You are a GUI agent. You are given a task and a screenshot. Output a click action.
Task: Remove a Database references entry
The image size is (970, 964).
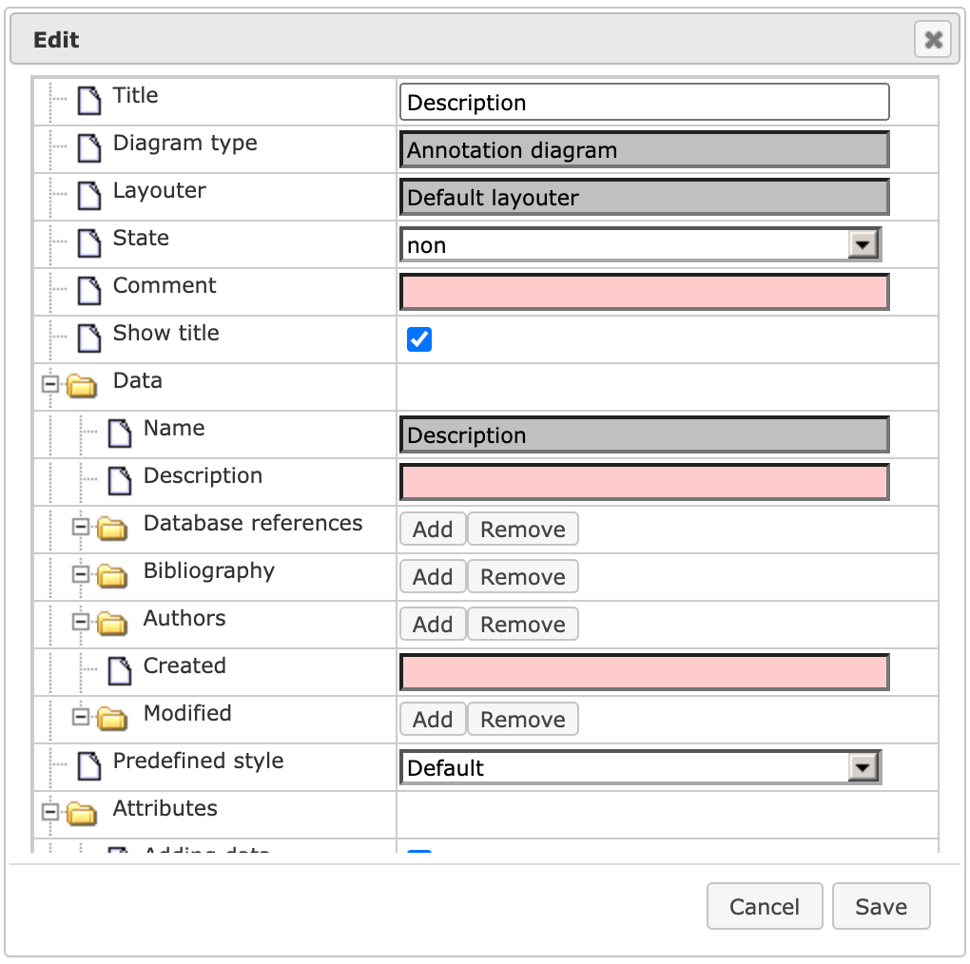523,529
